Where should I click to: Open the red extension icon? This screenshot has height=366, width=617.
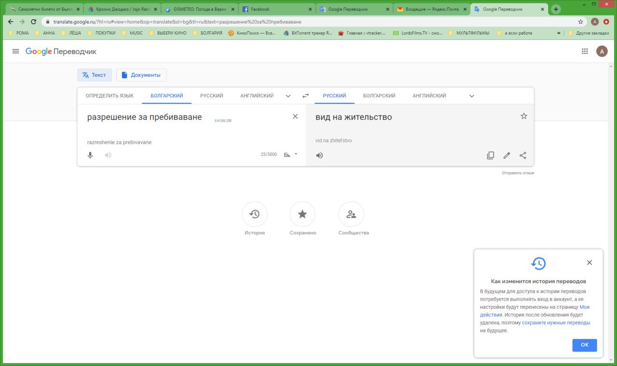point(606,22)
